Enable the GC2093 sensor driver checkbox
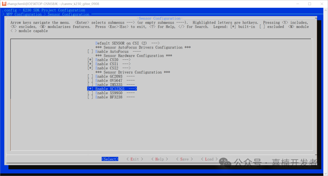Screen dimensions: 328x176 point(90,76)
